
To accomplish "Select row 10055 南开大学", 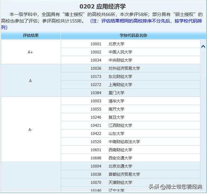I will [130, 109].
